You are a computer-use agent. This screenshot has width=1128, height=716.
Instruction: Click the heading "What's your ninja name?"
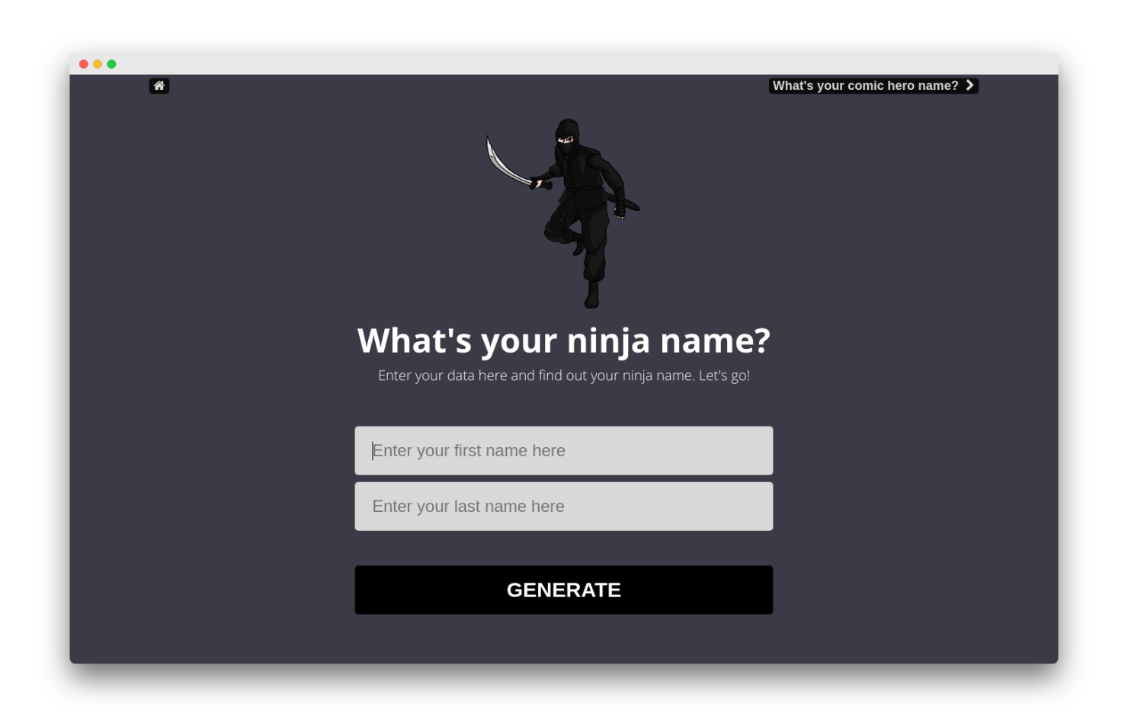click(564, 341)
